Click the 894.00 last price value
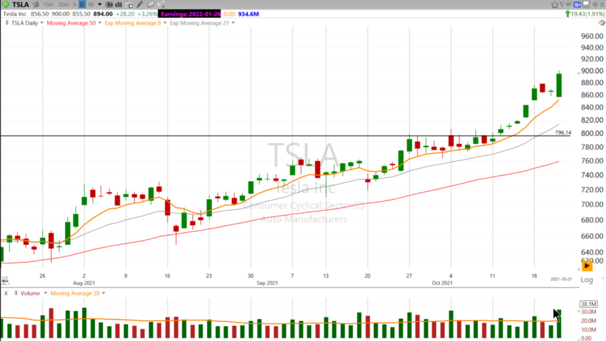 click(x=103, y=14)
